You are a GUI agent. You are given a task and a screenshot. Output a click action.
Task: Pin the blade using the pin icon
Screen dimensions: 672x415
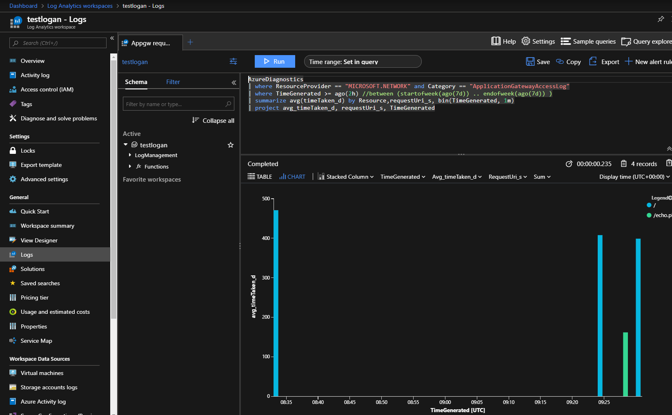pyautogui.click(x=661, y=19)
